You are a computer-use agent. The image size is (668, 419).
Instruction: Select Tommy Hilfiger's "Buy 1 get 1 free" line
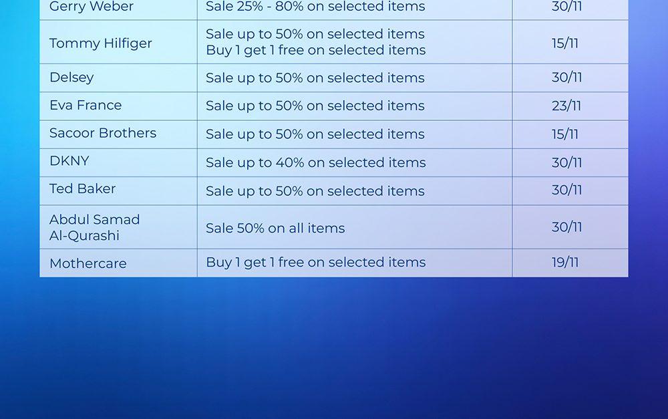[x=315, y=51]
